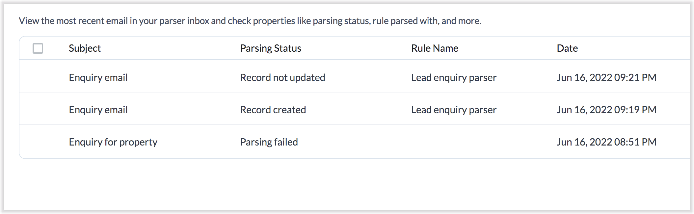Image resolution: width=694 pixels, height=214 pixels.
Task: Click the Jun 16, 2022 08:51 PM date
Action: click(x=606, y=142)
